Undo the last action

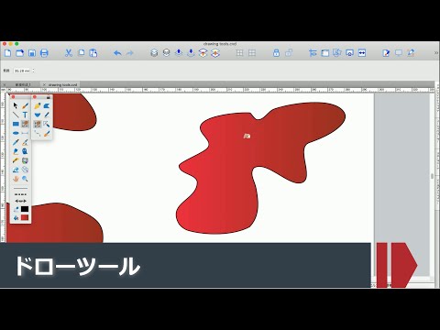point(117,53)
